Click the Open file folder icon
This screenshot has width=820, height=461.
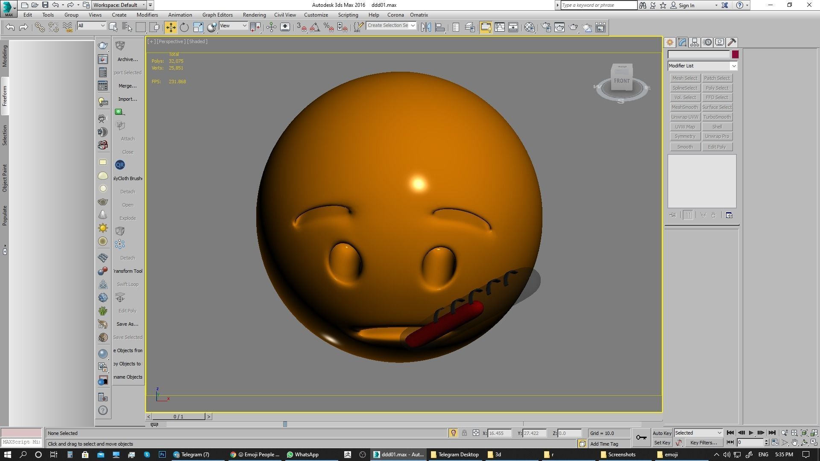click(35, 5)
